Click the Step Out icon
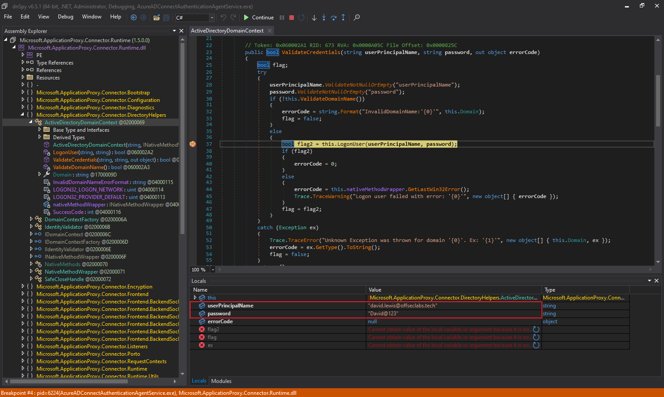The height and width of the screenshot is (397, 664). point(343,18)
